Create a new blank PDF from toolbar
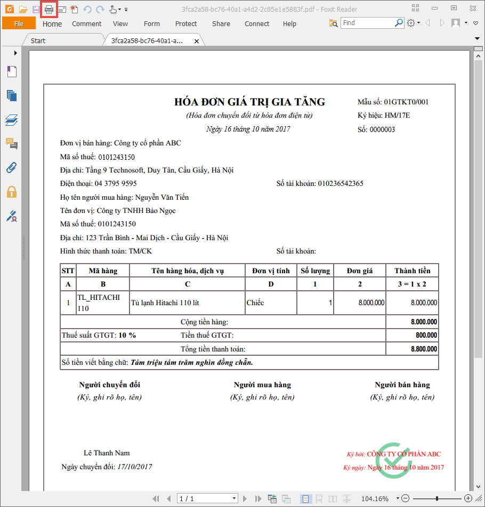 click(x=74, y=10)
